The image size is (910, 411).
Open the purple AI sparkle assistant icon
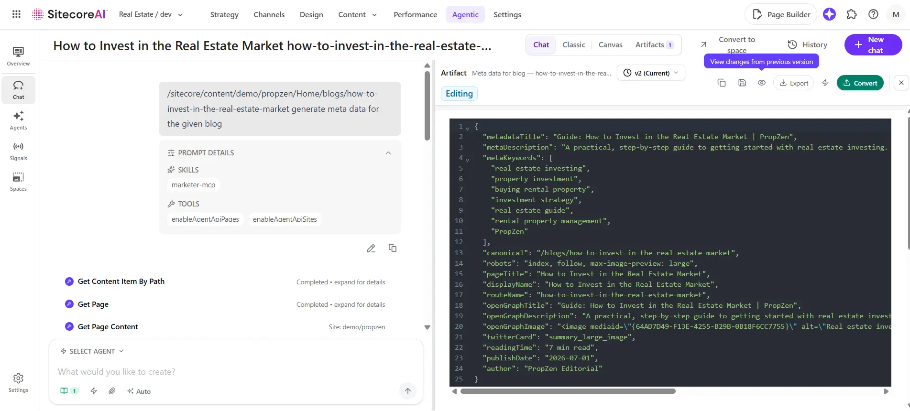pyautogui.click(x=829, y=14)
